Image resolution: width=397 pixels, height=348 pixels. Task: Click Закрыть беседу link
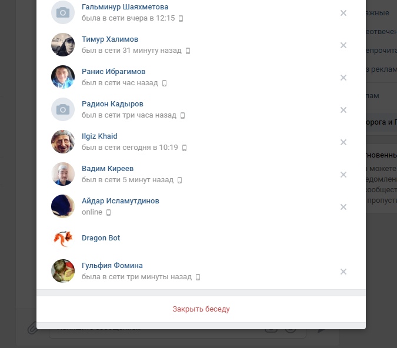(x=201, y=309)
